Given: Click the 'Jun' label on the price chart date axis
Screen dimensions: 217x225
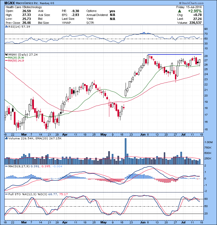Looking at the screenshot, I should tap(143, 135).
